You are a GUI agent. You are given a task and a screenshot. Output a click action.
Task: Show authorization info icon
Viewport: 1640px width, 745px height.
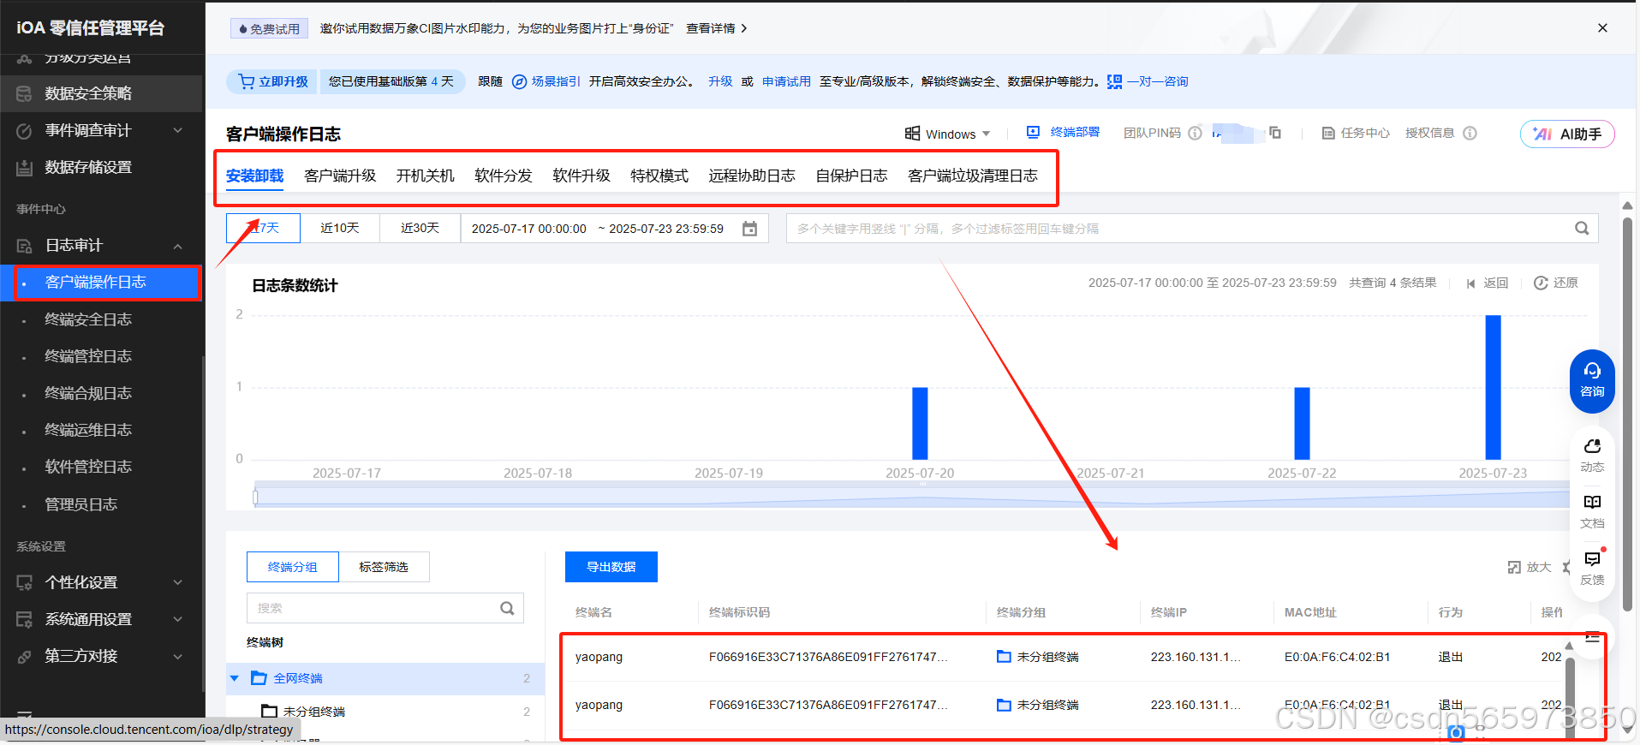click(1470, 133)
